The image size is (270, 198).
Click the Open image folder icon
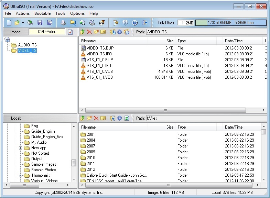pyautogui.click(x=17, y=23)
